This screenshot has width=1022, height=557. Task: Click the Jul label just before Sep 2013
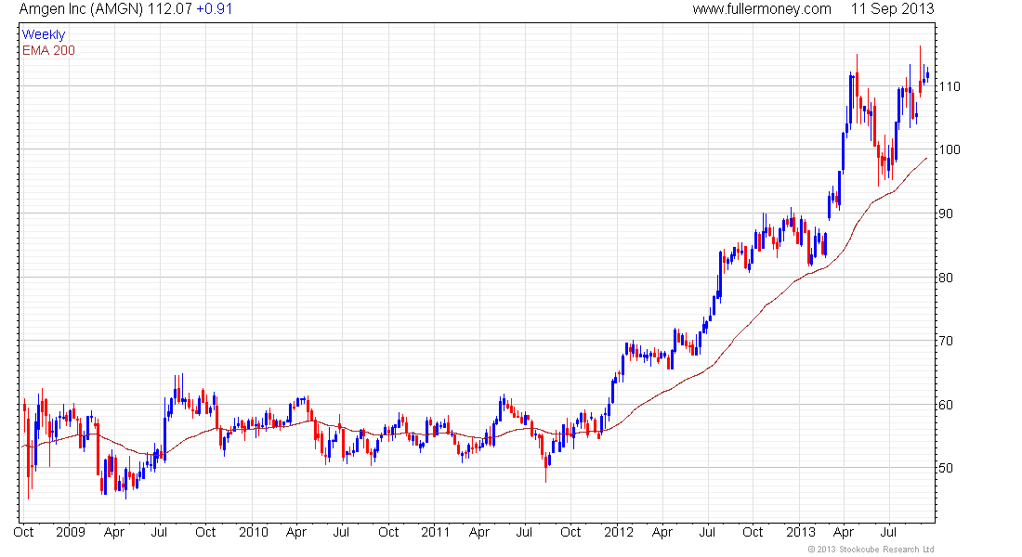tap(889, 532)
